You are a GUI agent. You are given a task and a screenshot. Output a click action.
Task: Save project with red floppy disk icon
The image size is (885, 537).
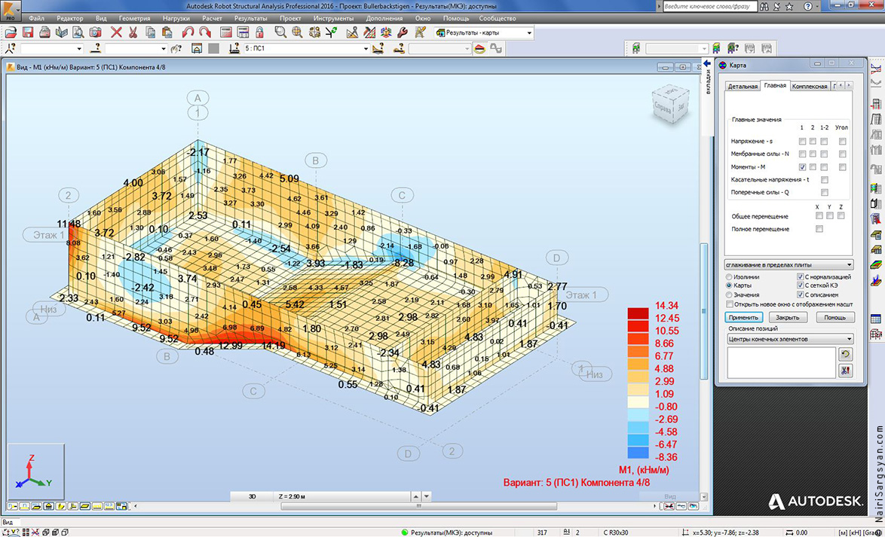click(x=28, y=32)
